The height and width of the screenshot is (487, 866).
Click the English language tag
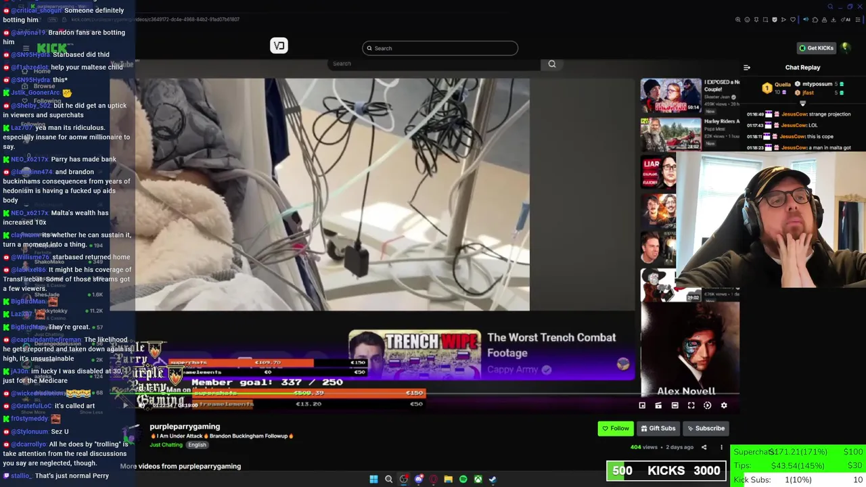197,445
